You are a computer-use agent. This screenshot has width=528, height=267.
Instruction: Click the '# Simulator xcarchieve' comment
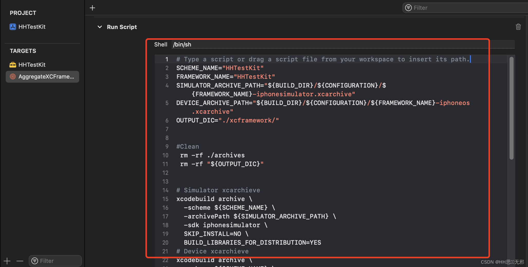coord(218,190)
